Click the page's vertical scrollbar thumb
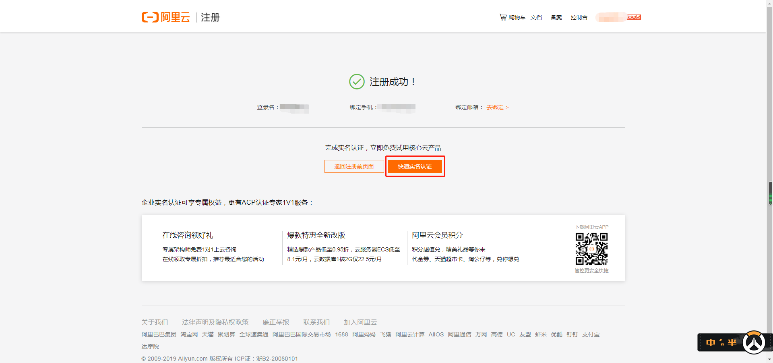Image resolution: width=773 pixels, height=363 pixels. [x=770, y=193]
